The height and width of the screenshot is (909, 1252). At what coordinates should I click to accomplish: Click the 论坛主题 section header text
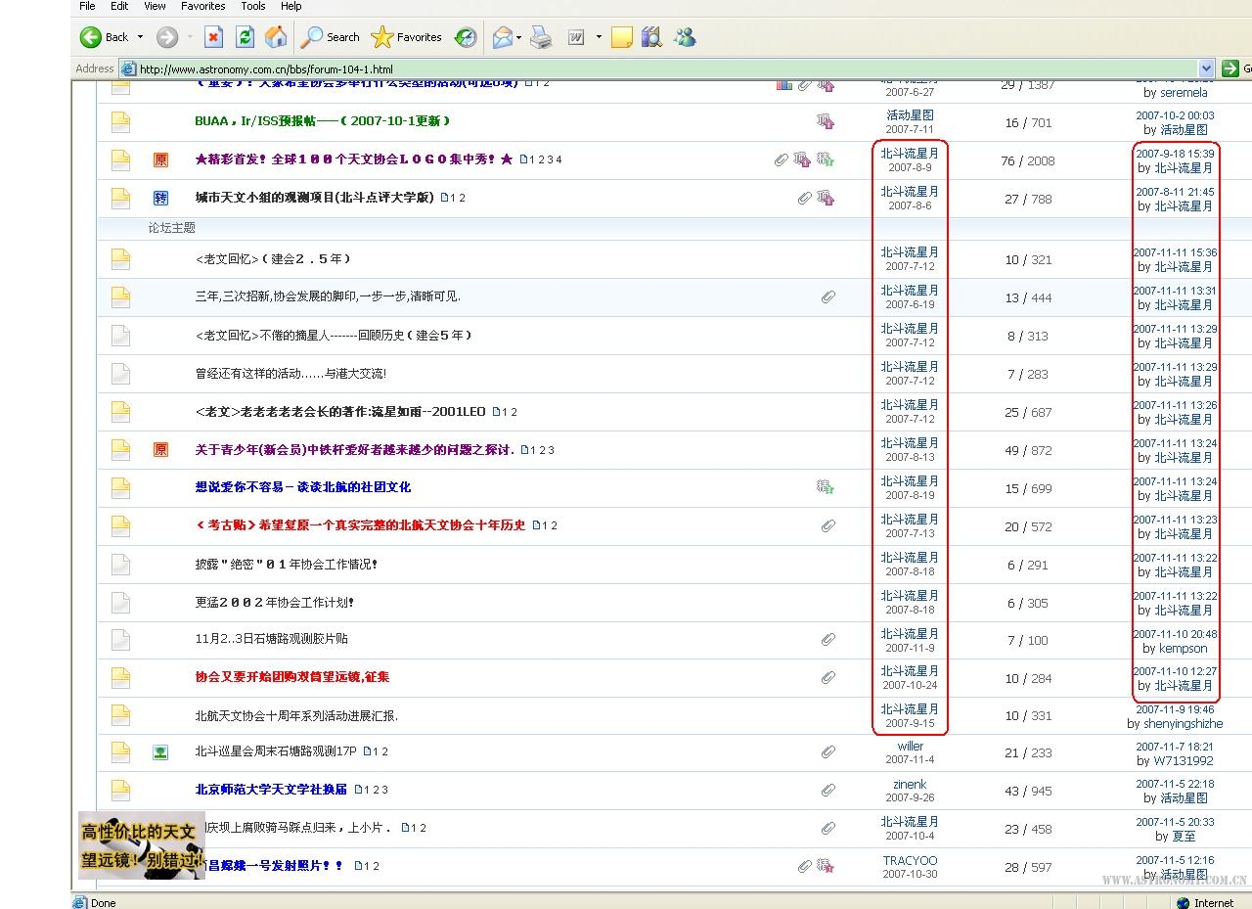172,228
